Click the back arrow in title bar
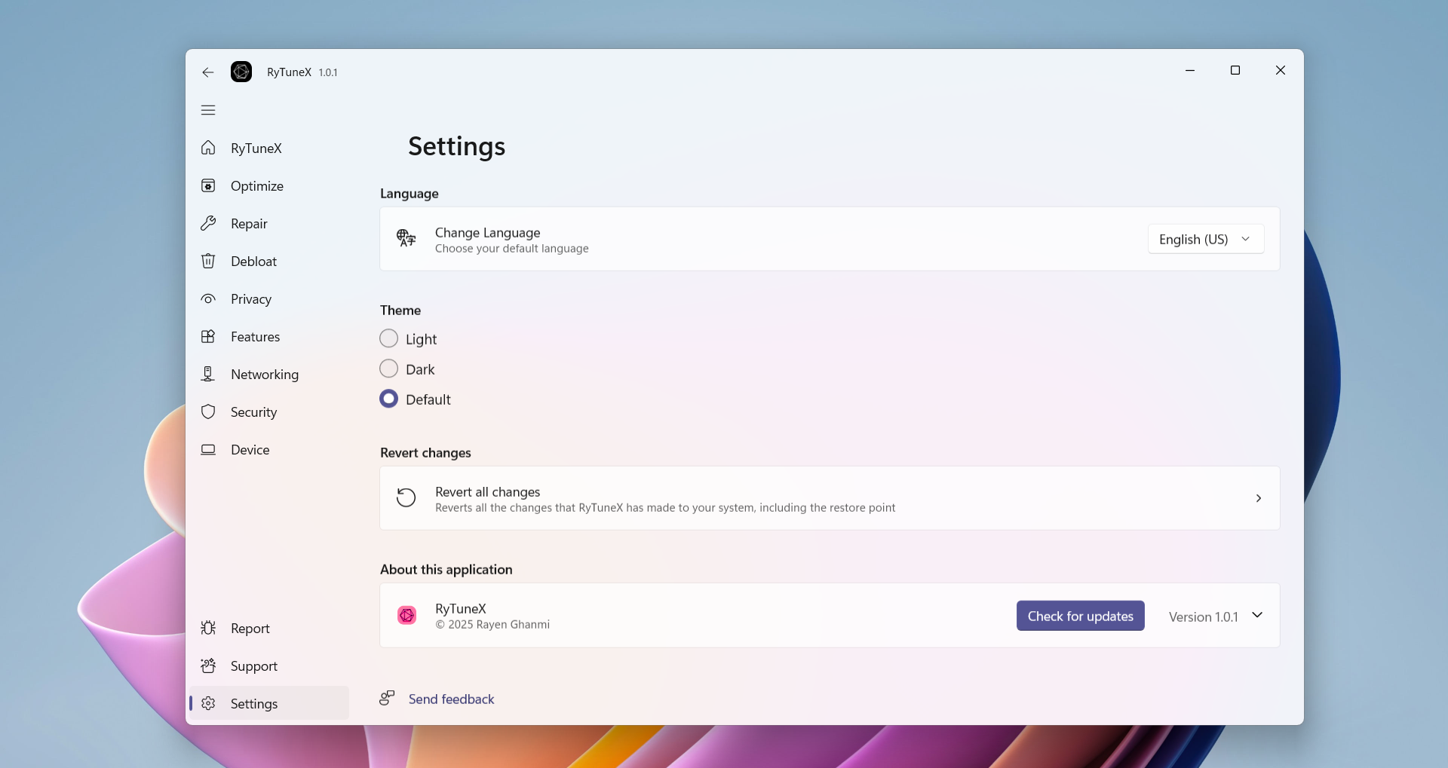The image size is (1448, 768). point(208,72)
